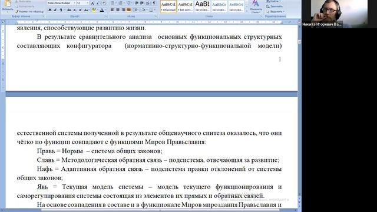Click the bulleted list icon
This screenshot has height=212, width=377.
[x=113, y=3]
